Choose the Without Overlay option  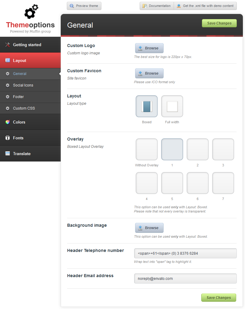coord(147,149)
